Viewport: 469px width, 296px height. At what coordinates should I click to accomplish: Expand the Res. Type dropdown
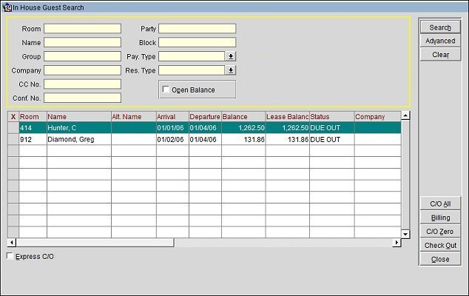(230, 70)
